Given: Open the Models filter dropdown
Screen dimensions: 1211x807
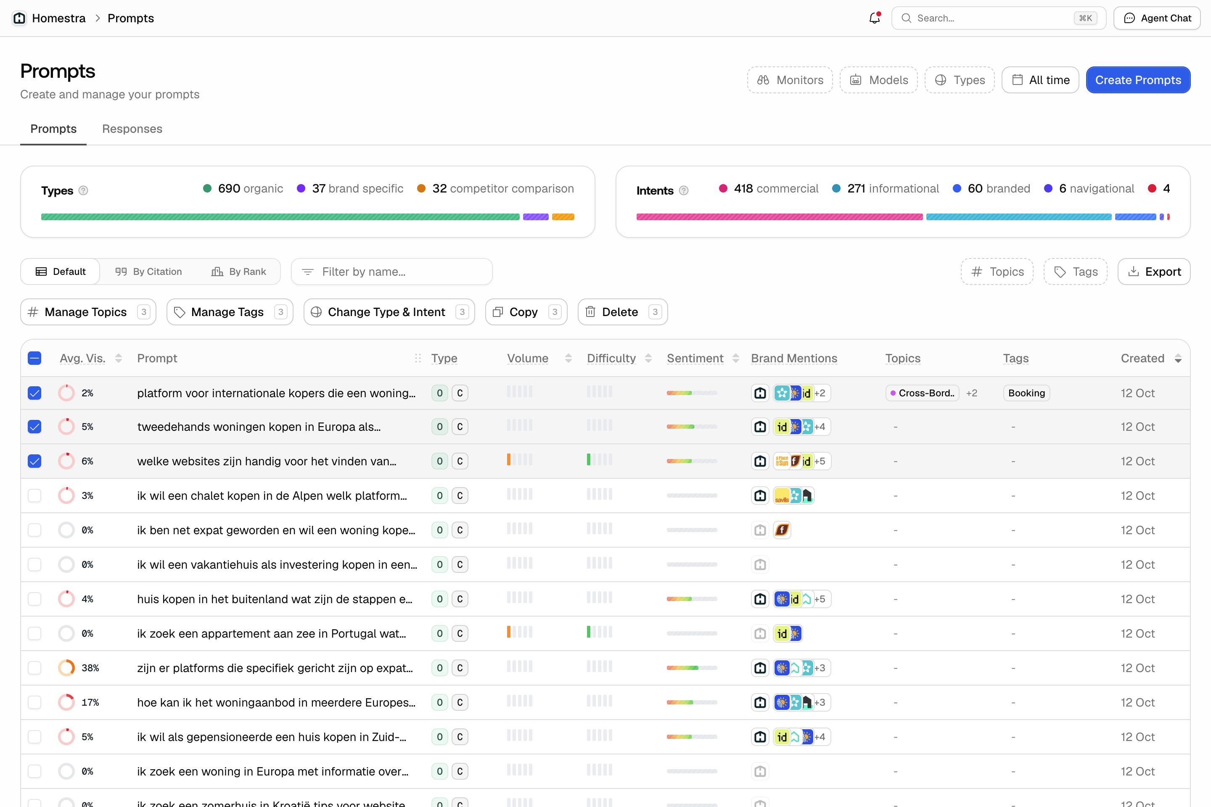Looking at the screenshot, I should pos(878,80).
